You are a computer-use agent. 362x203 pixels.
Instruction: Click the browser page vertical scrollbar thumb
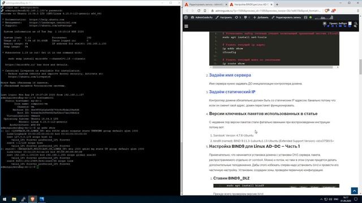point(360,67)
